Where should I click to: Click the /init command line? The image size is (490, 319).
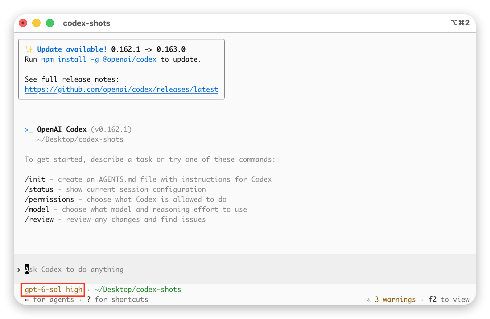pos(148,179)
